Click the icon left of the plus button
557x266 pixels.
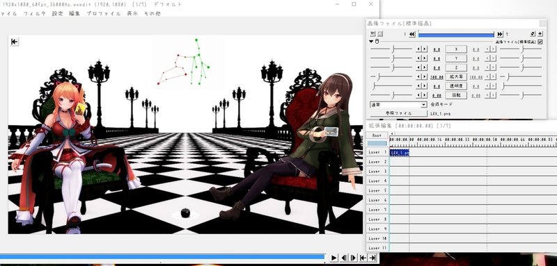(533, 33)
